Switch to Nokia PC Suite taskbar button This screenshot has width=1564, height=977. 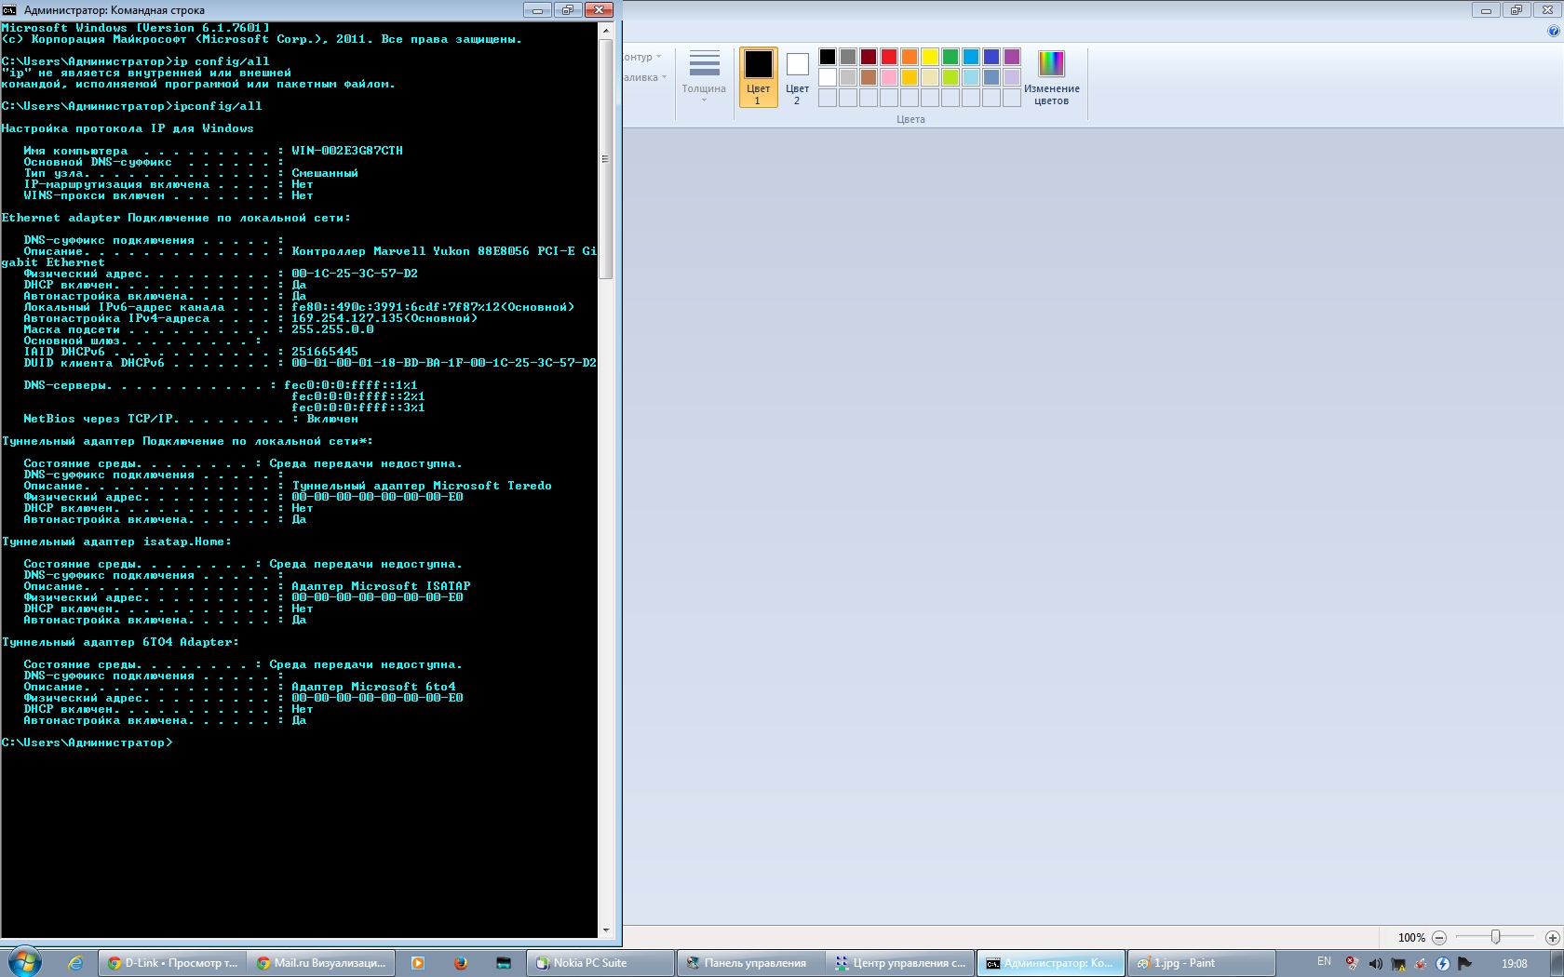600,963
